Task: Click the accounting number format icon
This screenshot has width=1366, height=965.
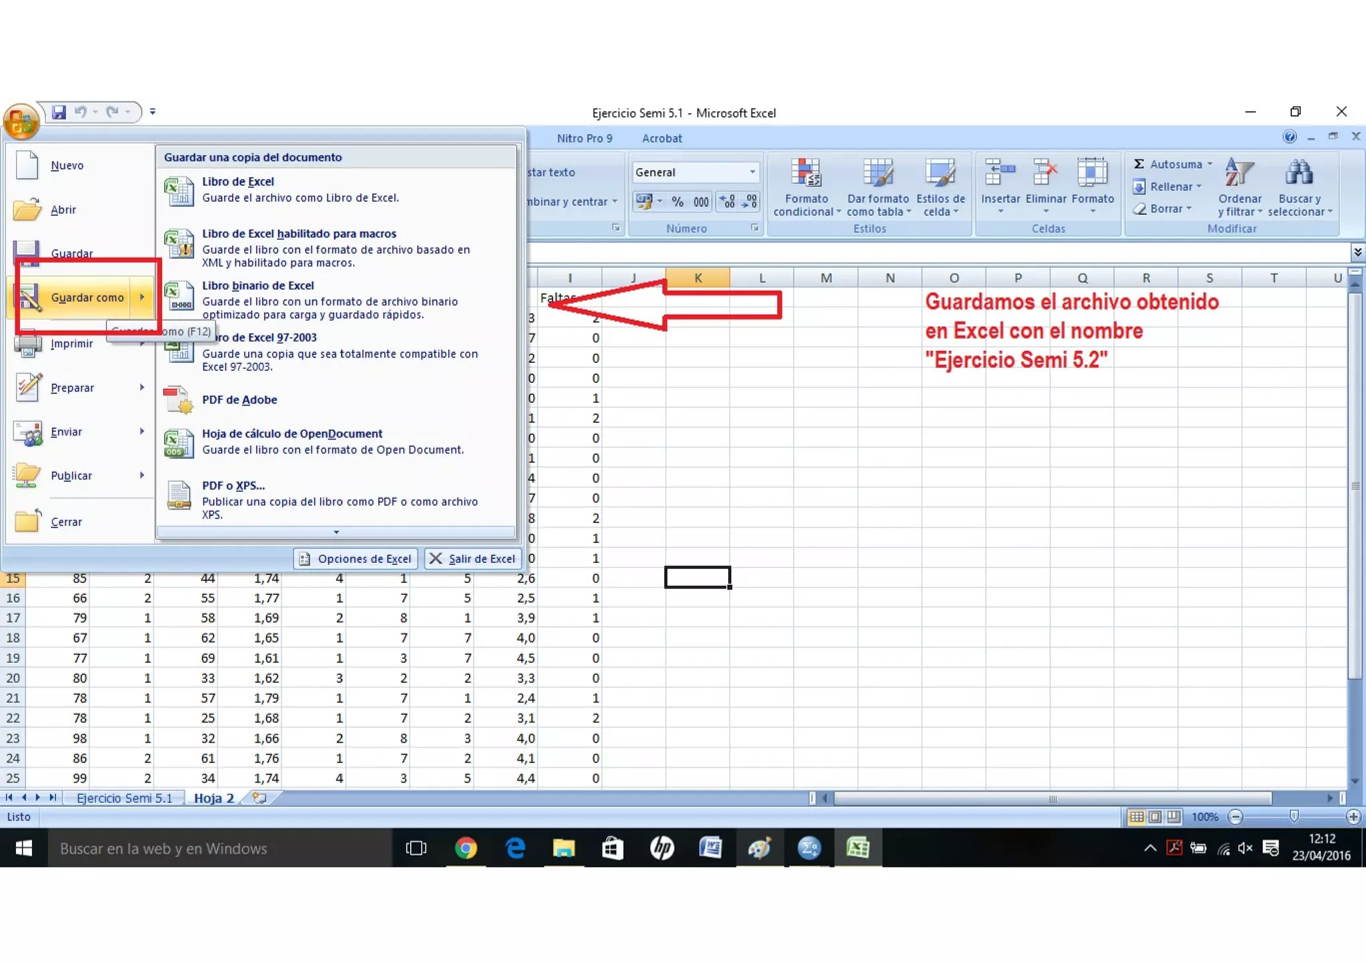Action: [x=644, y=201]
